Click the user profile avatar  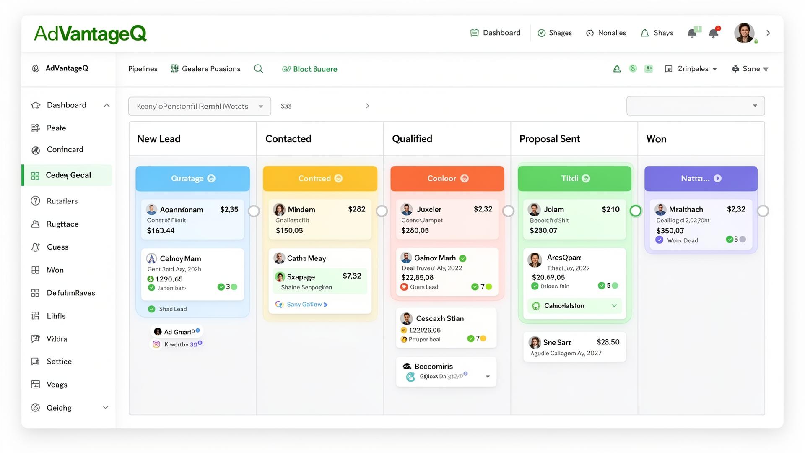coord(744,33)
